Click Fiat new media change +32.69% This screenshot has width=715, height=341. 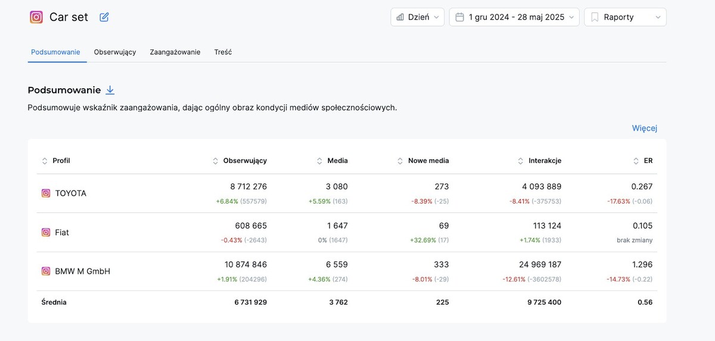pos(422,240)
